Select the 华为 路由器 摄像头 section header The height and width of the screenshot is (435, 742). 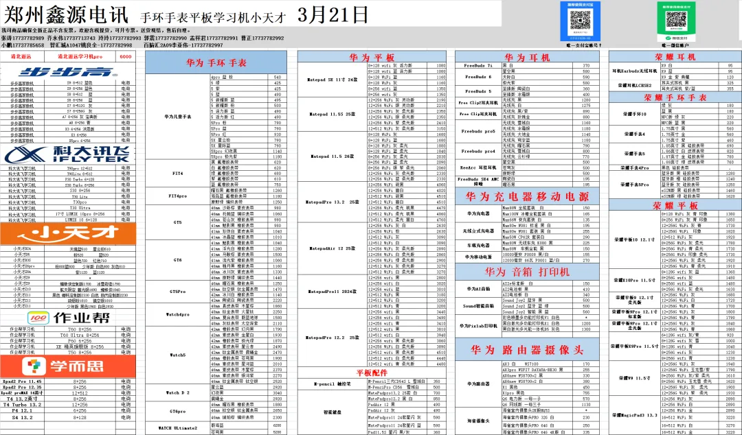click(x=527, y=350)
